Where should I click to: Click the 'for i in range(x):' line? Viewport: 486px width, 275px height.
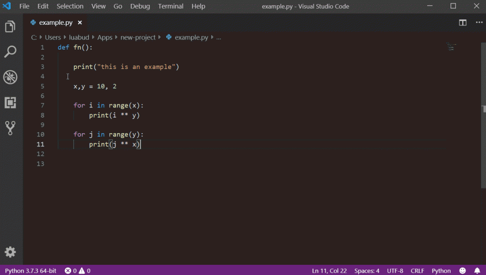point(108,105)
